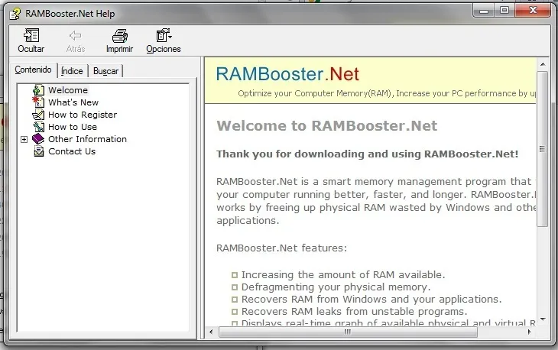Click the RAMBooster.Net Help title bar icon

pos(15,14)
